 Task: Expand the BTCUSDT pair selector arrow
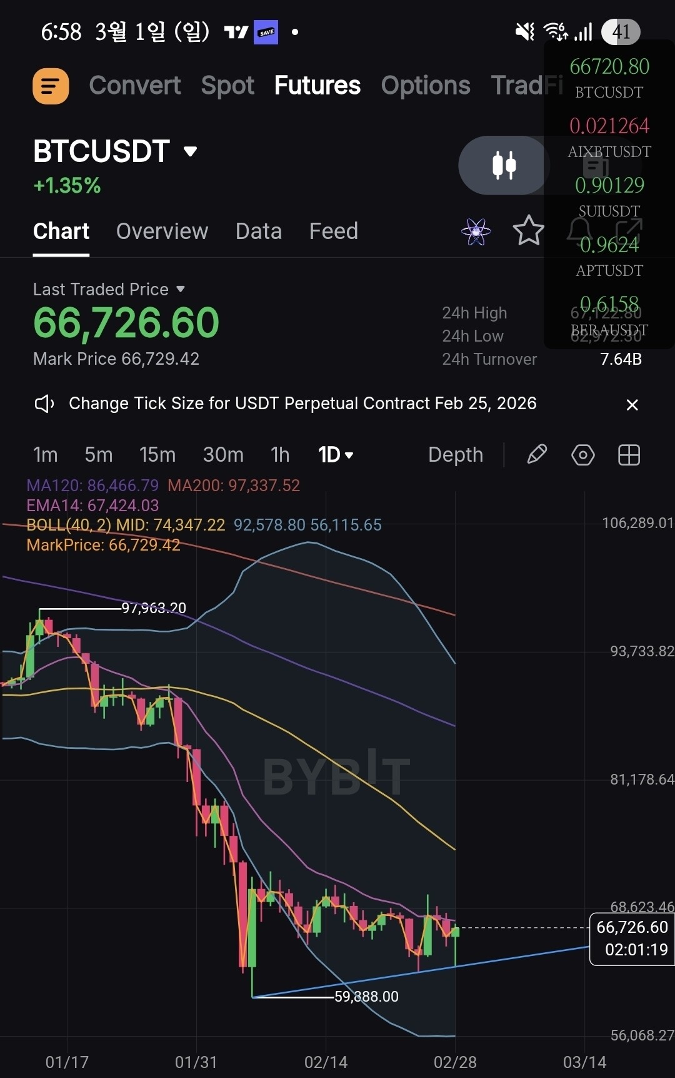click(191, 151)
